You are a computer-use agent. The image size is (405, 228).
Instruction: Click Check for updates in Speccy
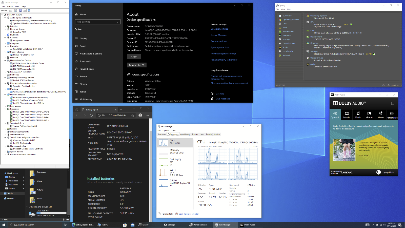pos(391,85)
